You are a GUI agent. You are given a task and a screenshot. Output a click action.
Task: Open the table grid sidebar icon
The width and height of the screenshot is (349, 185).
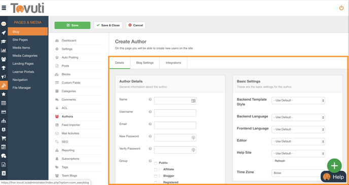pyautogui.click(x=4, y=103)
